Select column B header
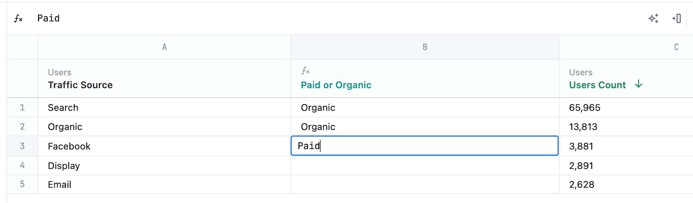Image resolution: width=693 pixels, height=203 pixels. [x=424, y=47]
